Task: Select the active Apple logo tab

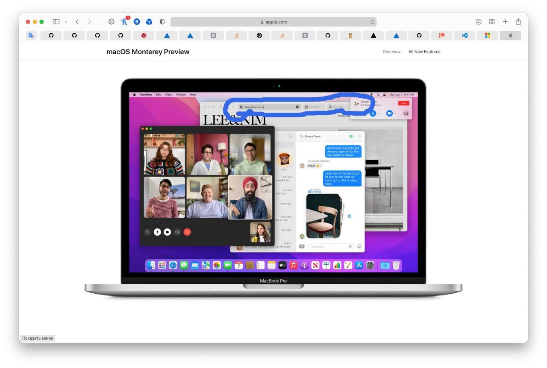Action: [510, 35]
